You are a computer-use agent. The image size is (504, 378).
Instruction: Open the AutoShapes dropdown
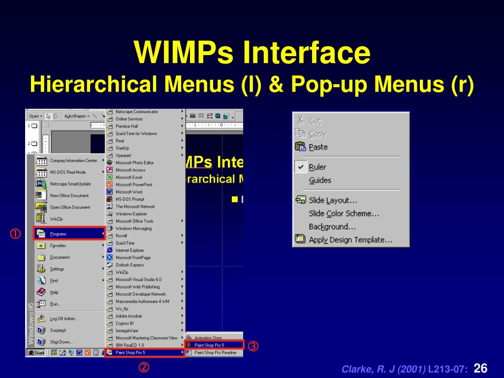76,116
